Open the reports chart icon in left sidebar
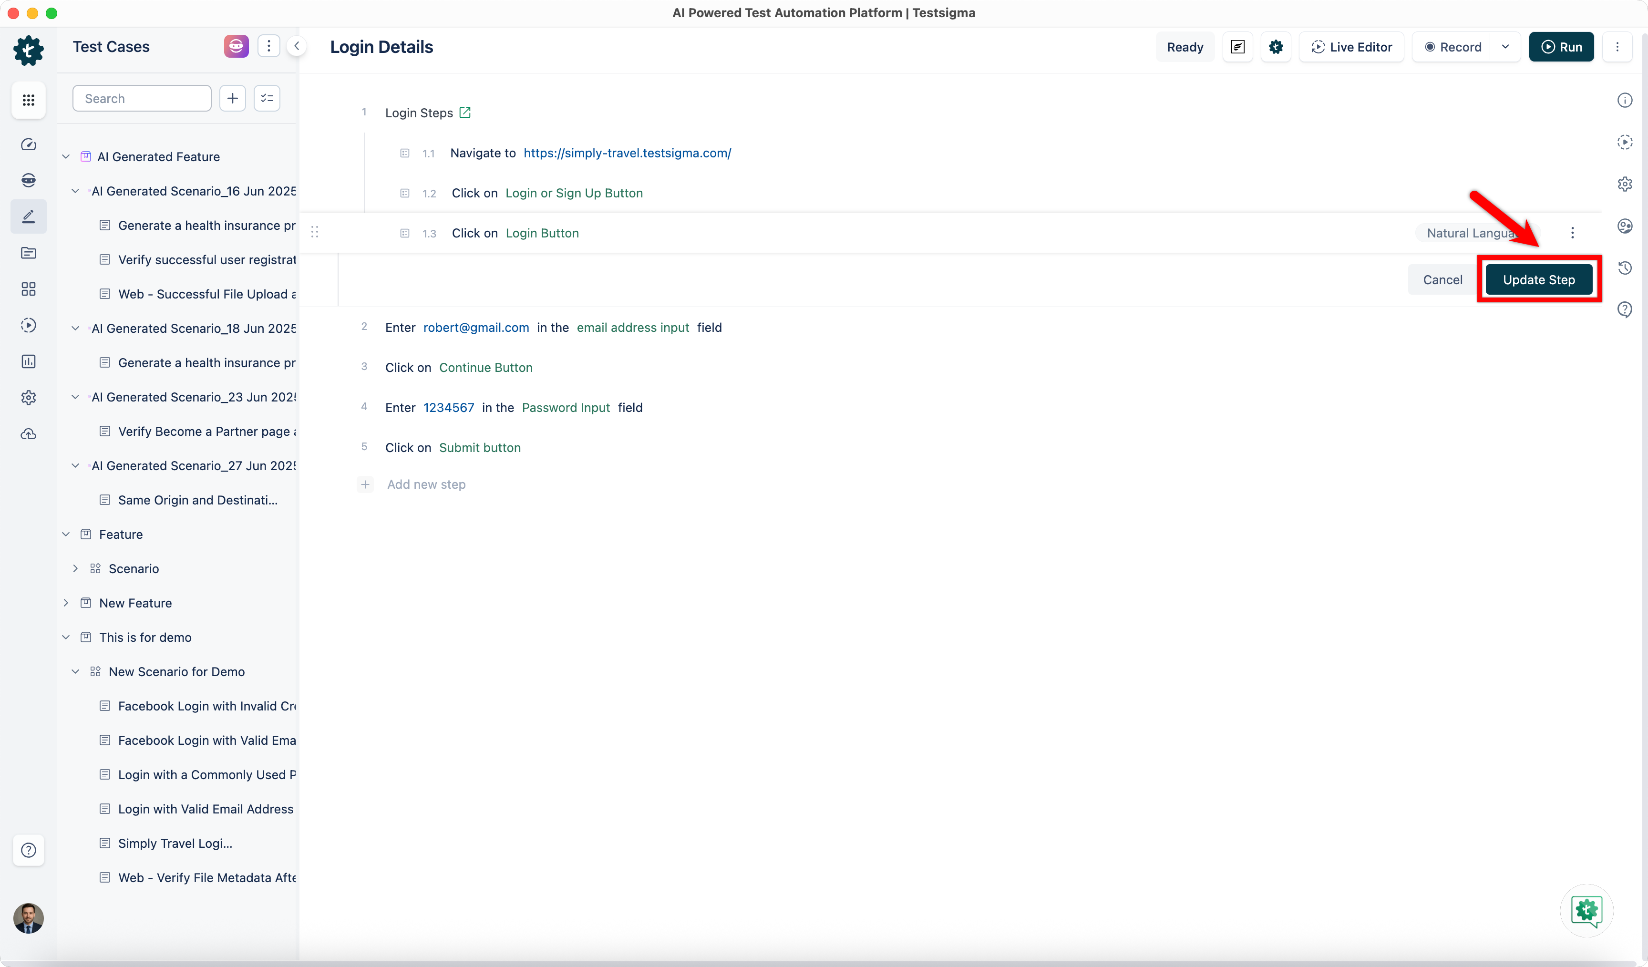Screen dimensions: 1648x967 [28, 361]
